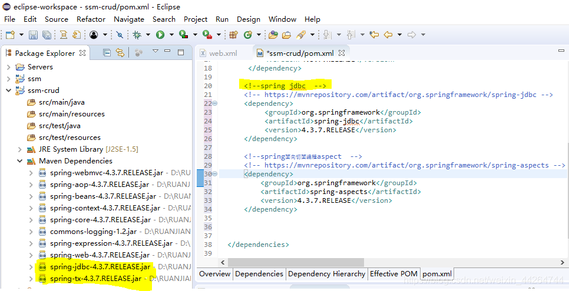Select the src/test/resources folder

coord(70,138)
